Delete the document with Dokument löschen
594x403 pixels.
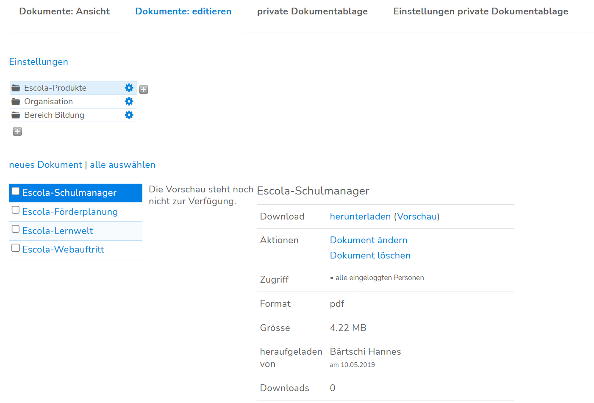click(x=370, y=256)
